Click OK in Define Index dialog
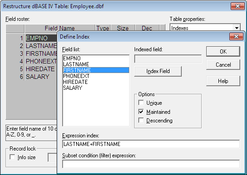This screenshot has width=247, height=175. (x=223, y=51)
